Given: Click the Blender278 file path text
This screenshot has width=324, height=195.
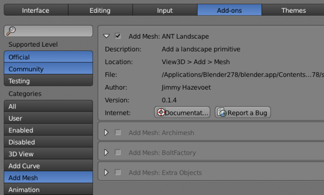Looking at the screenshot, I should [x=243, y=74].
